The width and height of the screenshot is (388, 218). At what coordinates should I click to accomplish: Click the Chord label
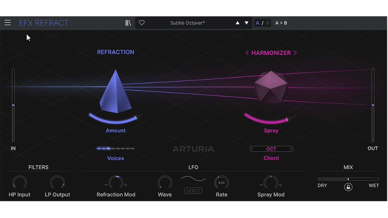coord(271,158)
